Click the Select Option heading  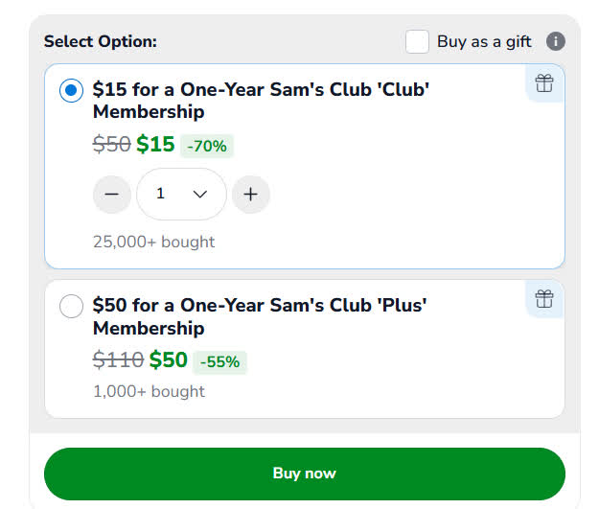pos(101,41)
